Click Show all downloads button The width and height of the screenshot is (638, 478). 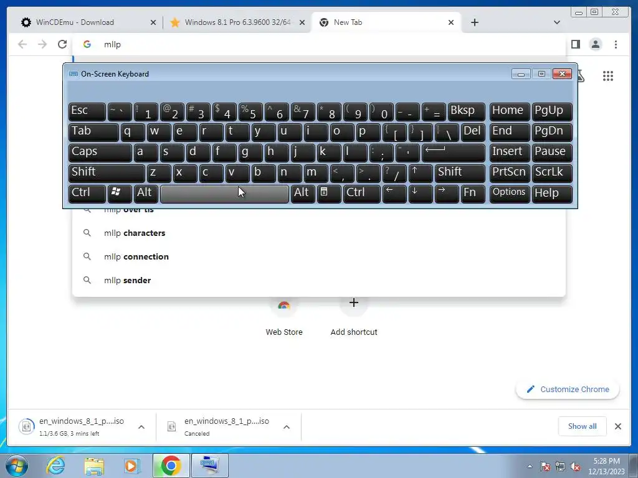[583, 426]
